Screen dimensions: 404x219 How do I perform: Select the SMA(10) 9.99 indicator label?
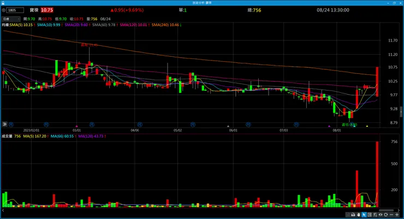coord(49,25)
